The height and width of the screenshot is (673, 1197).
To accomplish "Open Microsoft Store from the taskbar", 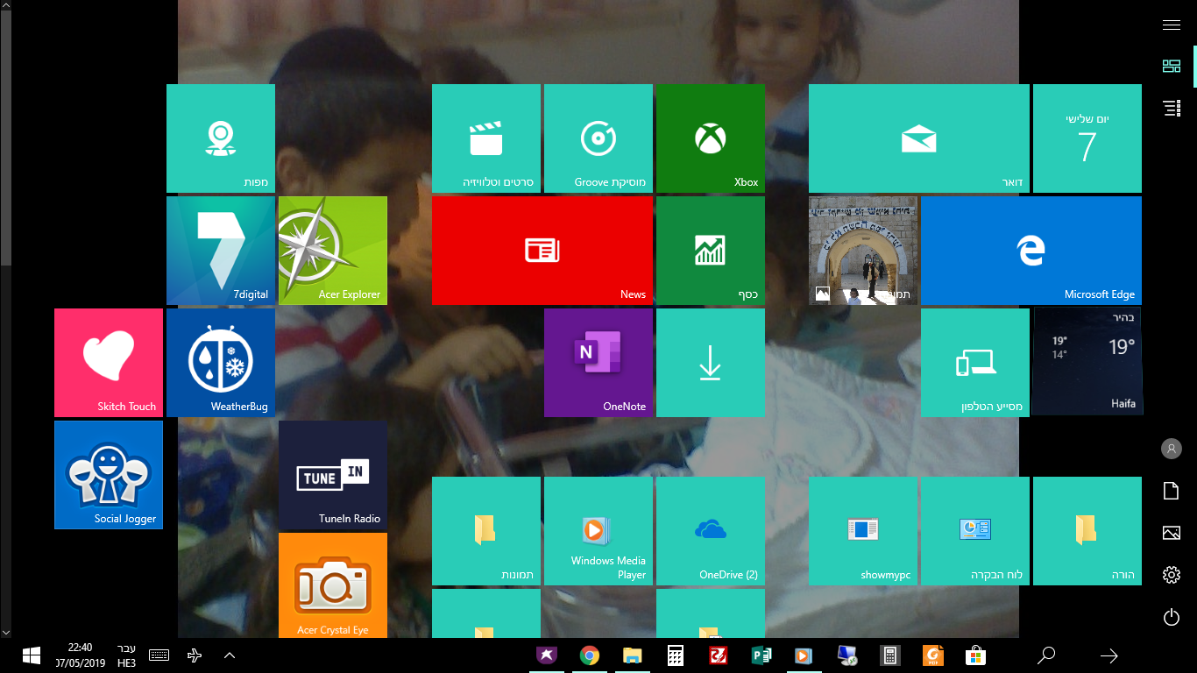I will pos(974,655).
